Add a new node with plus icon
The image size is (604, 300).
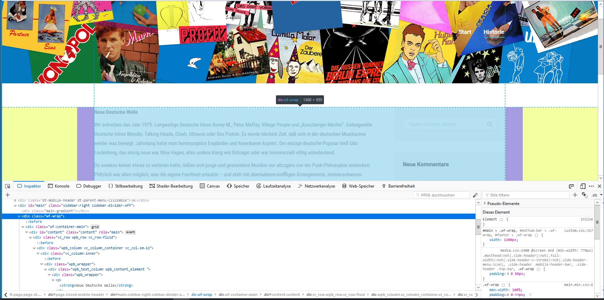click(8, 195)
